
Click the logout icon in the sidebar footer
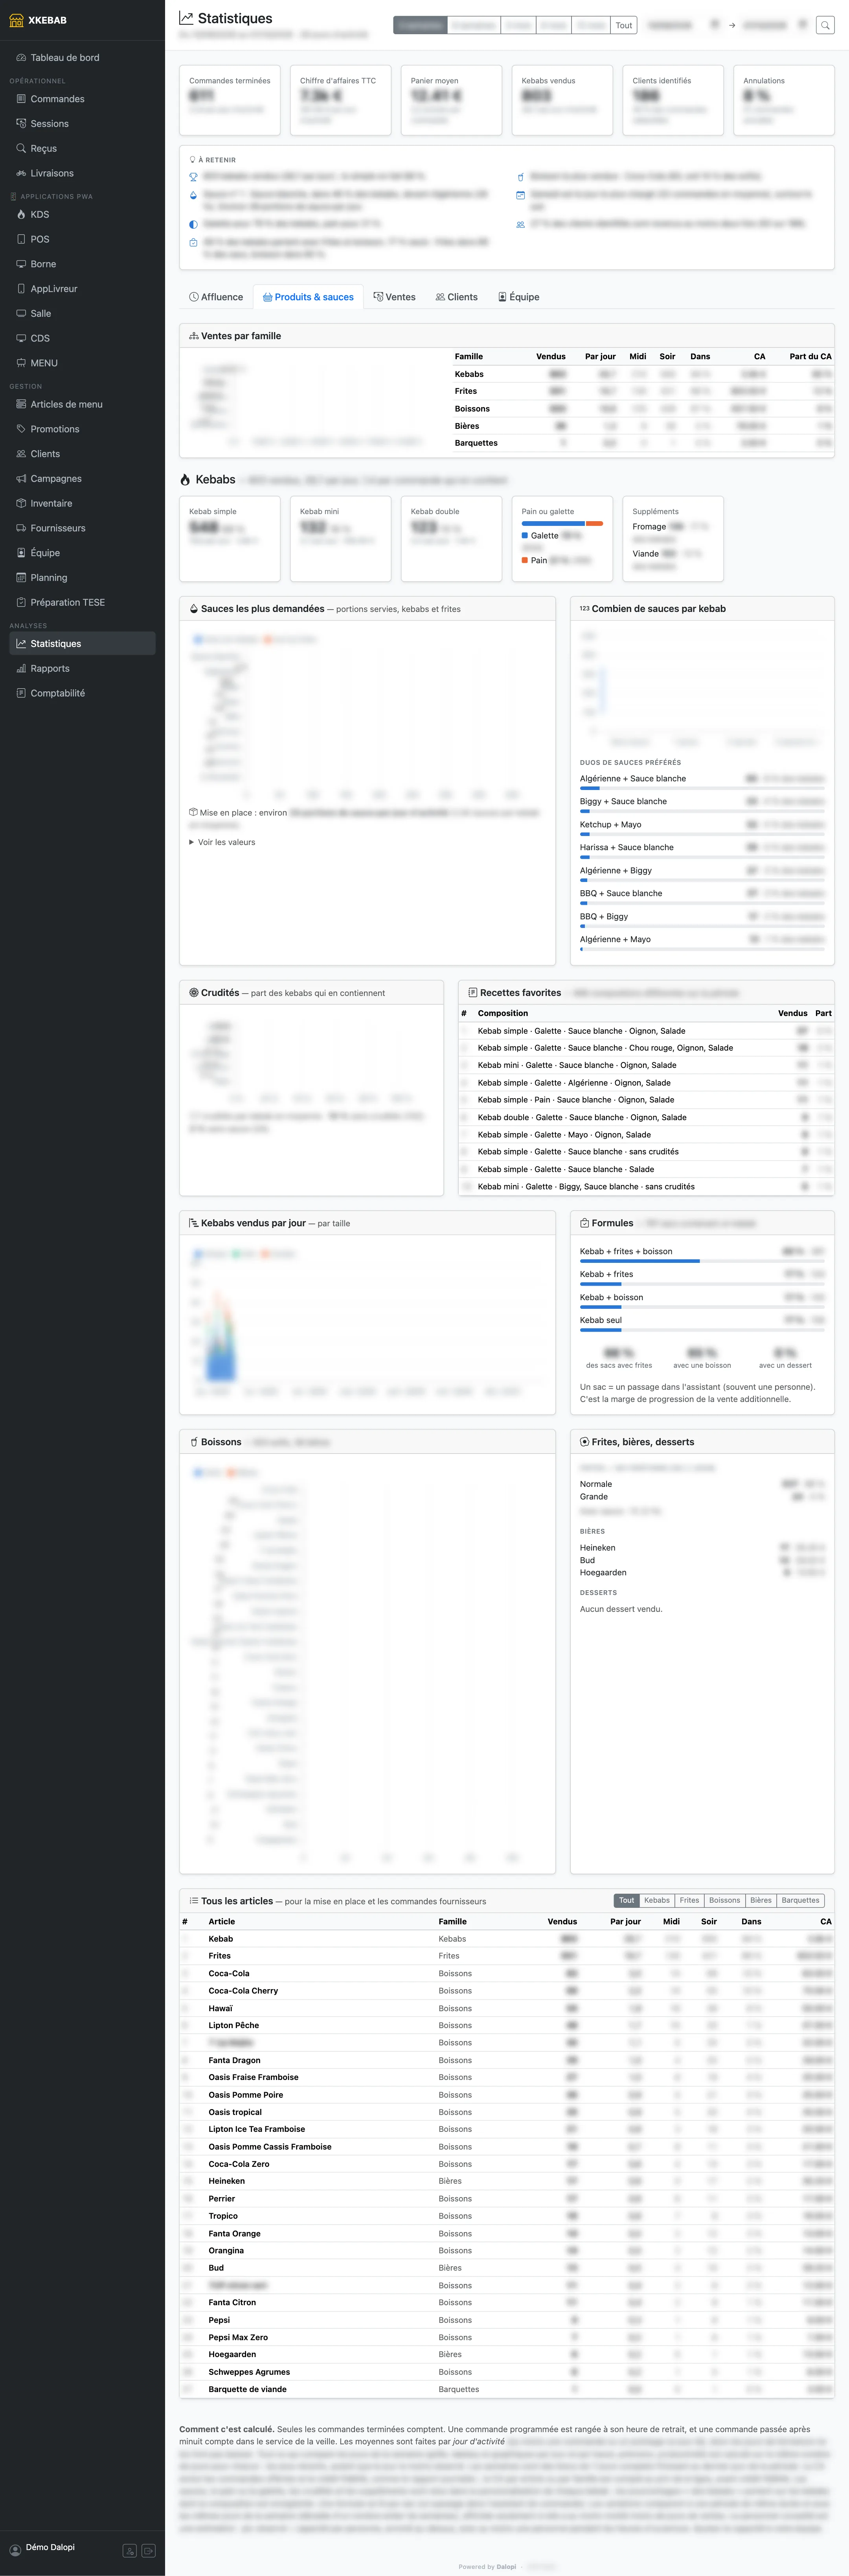(x=149, y=2550)
